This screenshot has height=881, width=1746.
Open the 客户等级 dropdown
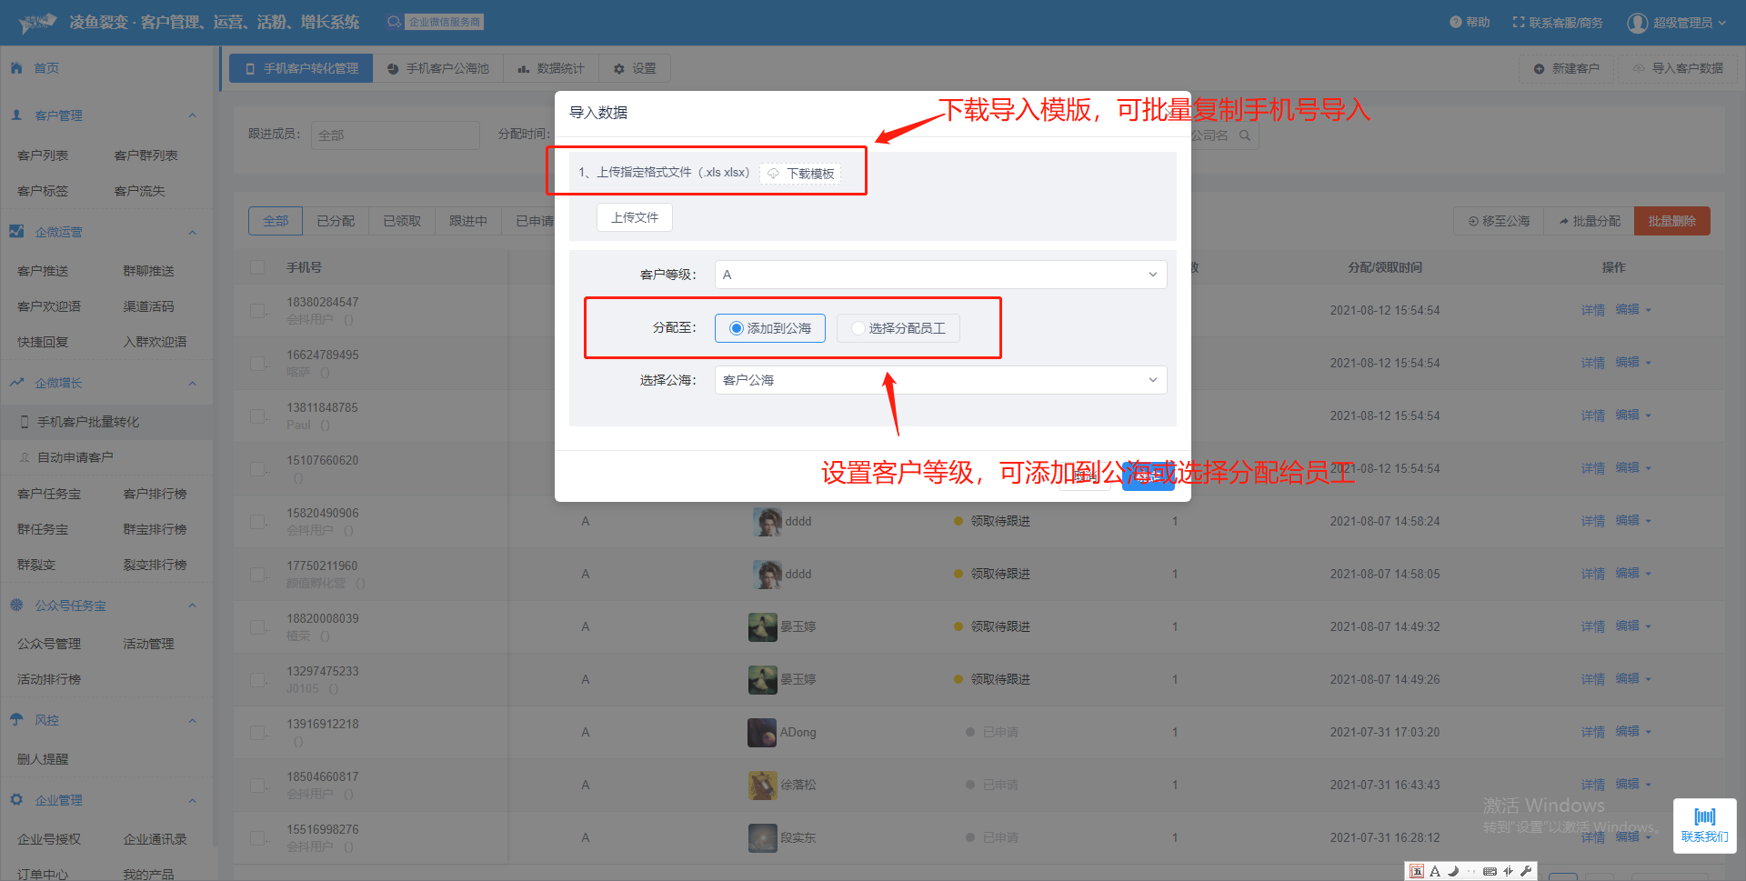[939, 275]
